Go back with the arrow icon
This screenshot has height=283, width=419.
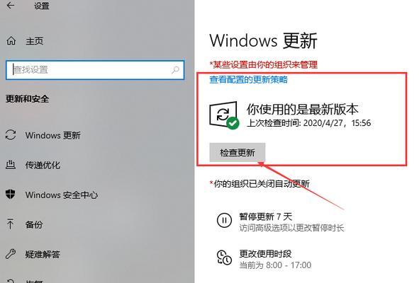(x=11, y=5)
